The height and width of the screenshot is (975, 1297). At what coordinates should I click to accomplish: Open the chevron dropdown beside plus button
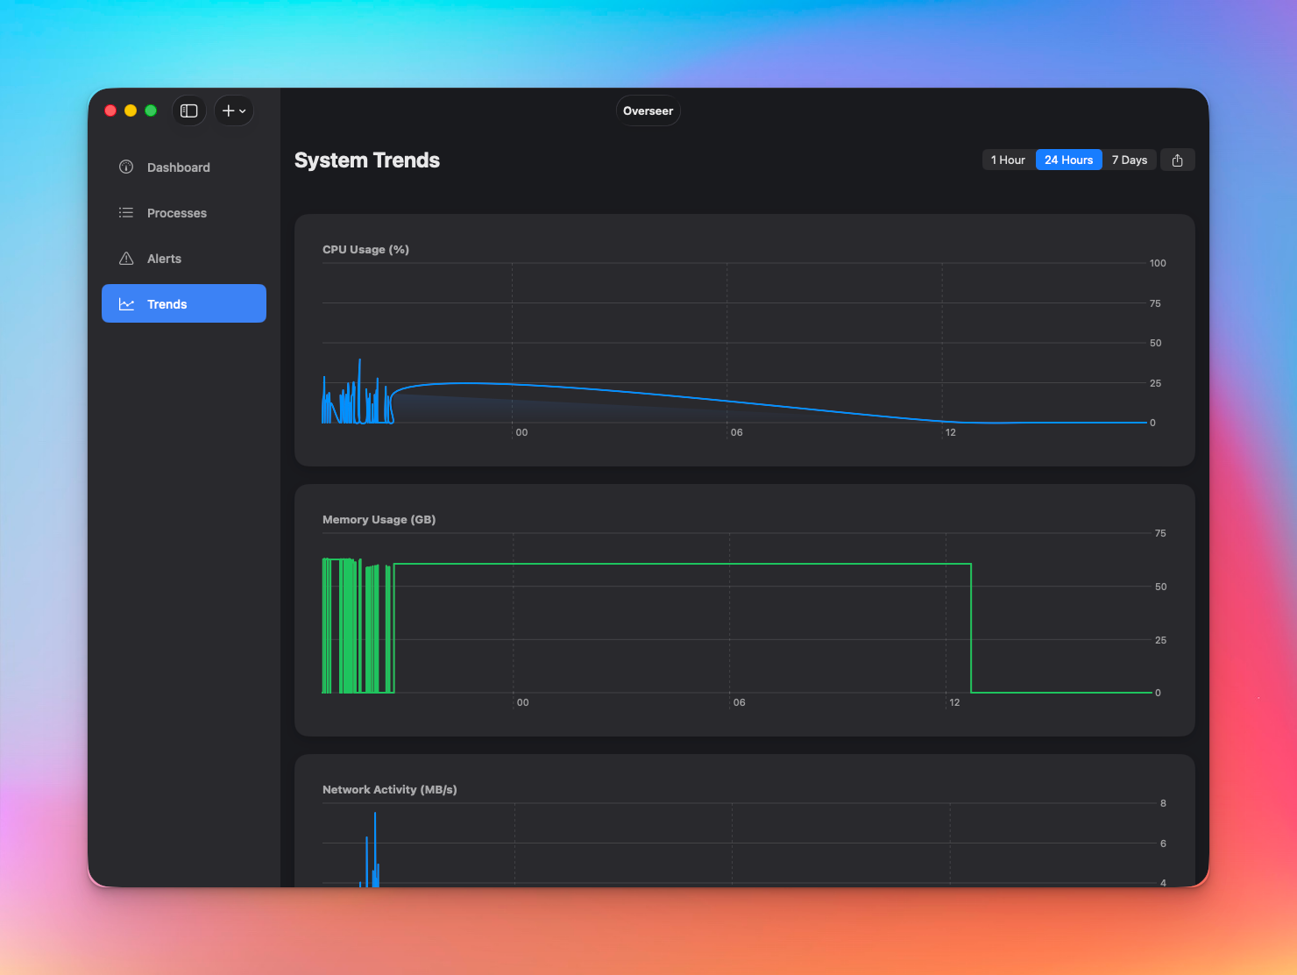241,112
